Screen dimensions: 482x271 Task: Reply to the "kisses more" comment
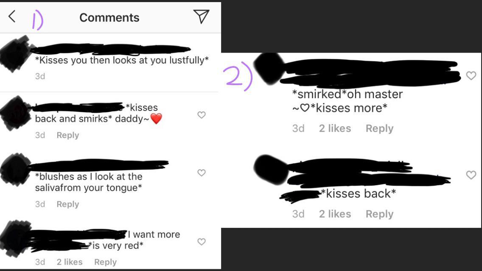(x=379, y=128)
